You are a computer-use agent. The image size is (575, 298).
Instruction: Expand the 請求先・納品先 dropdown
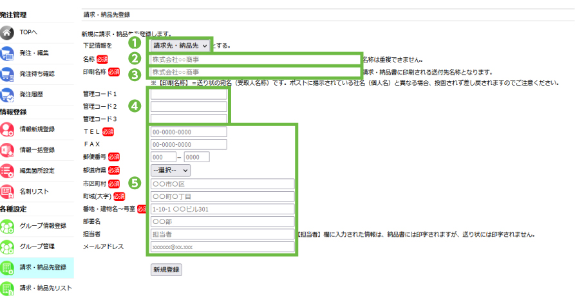(180, 46)
